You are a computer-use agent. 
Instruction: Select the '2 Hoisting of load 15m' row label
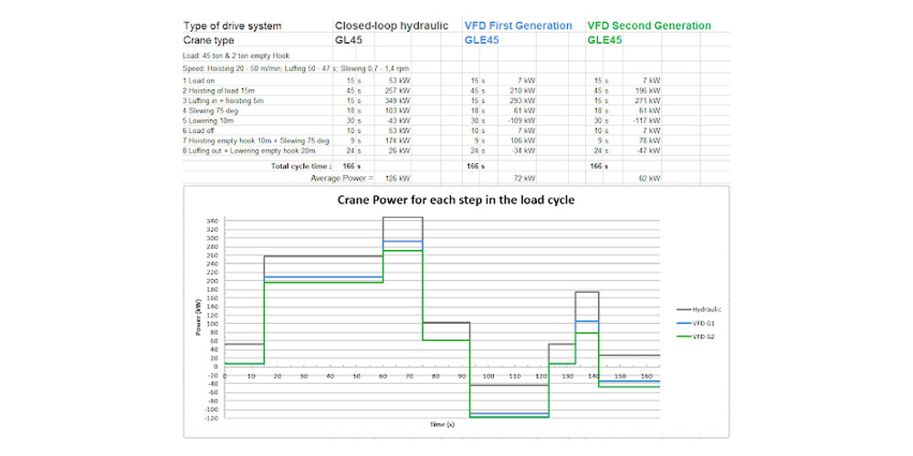coord(221,90)
